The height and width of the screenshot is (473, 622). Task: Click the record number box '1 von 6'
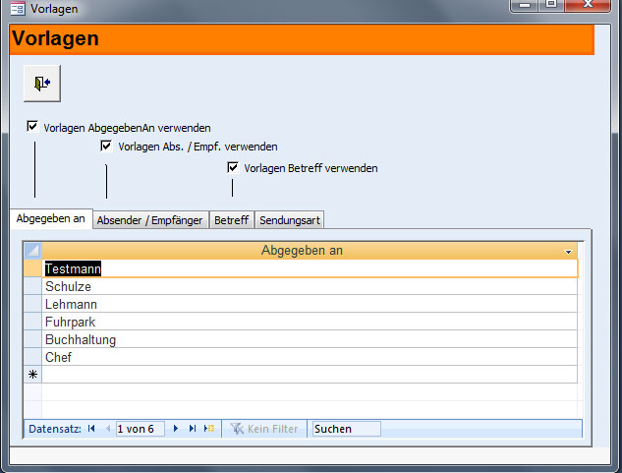[141, 429]
